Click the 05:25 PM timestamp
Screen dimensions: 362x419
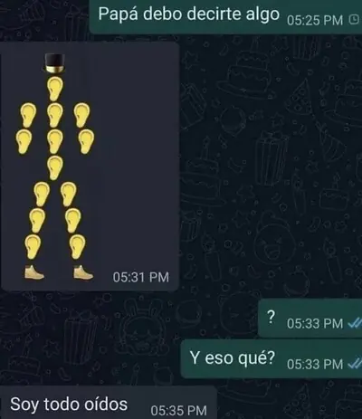tap(315, 21)
